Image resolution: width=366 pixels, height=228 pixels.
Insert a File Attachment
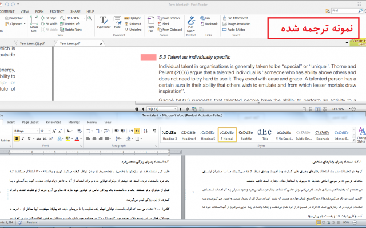coord(235,18)
